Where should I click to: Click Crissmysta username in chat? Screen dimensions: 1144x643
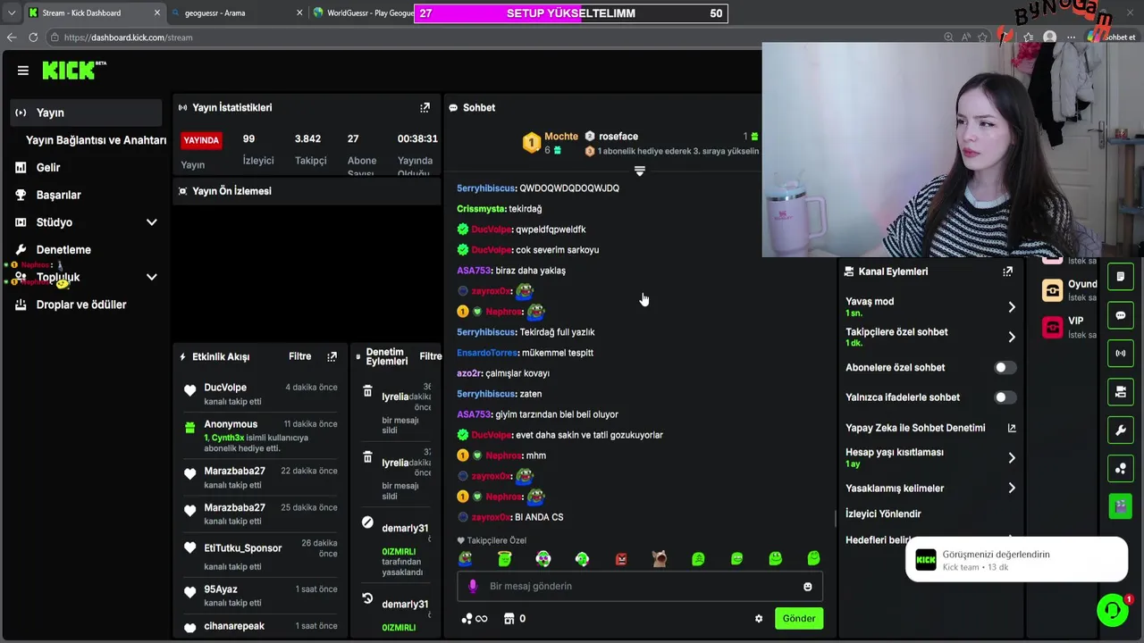click(481, 209)
